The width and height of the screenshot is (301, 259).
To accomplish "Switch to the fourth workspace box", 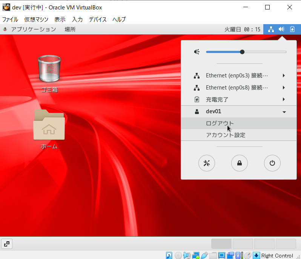I will coord(286,244).
